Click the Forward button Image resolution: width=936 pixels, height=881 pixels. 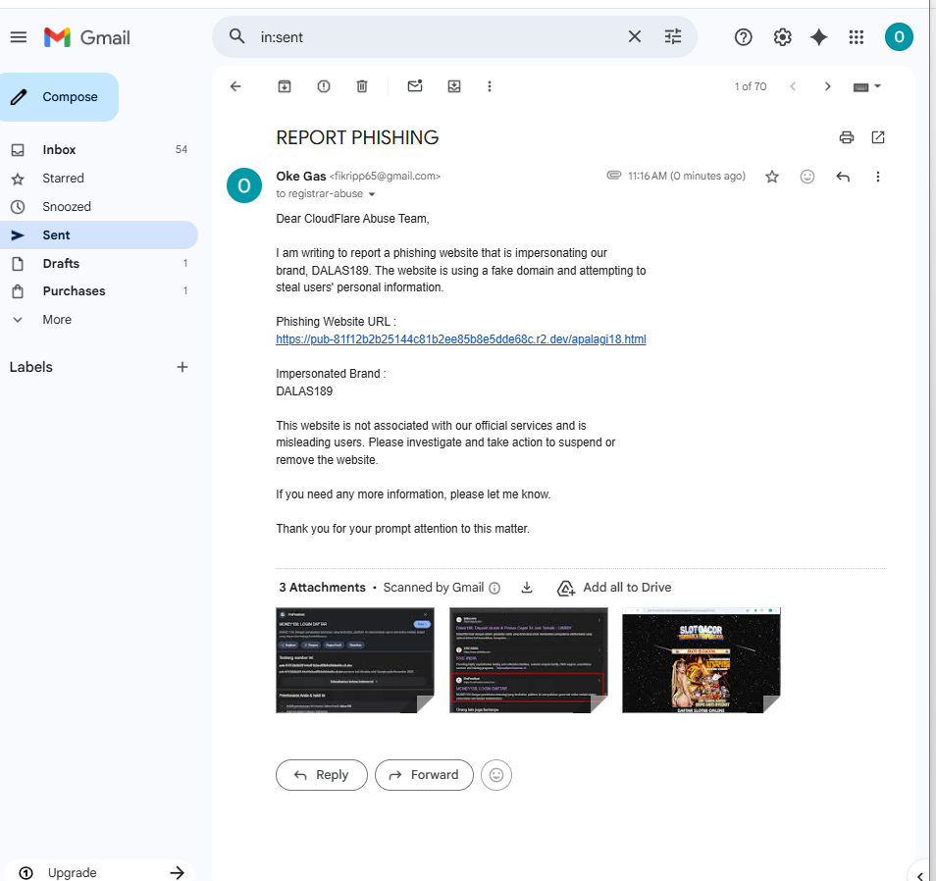(x=424, y=775)
